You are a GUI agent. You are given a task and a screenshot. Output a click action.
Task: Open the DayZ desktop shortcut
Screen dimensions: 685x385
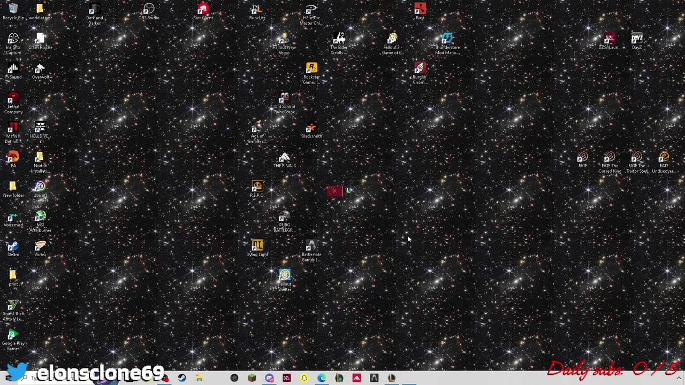[637, 41]
